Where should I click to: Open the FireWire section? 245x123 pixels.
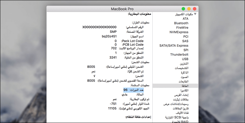pyautogui.click(x=182, y=28)
